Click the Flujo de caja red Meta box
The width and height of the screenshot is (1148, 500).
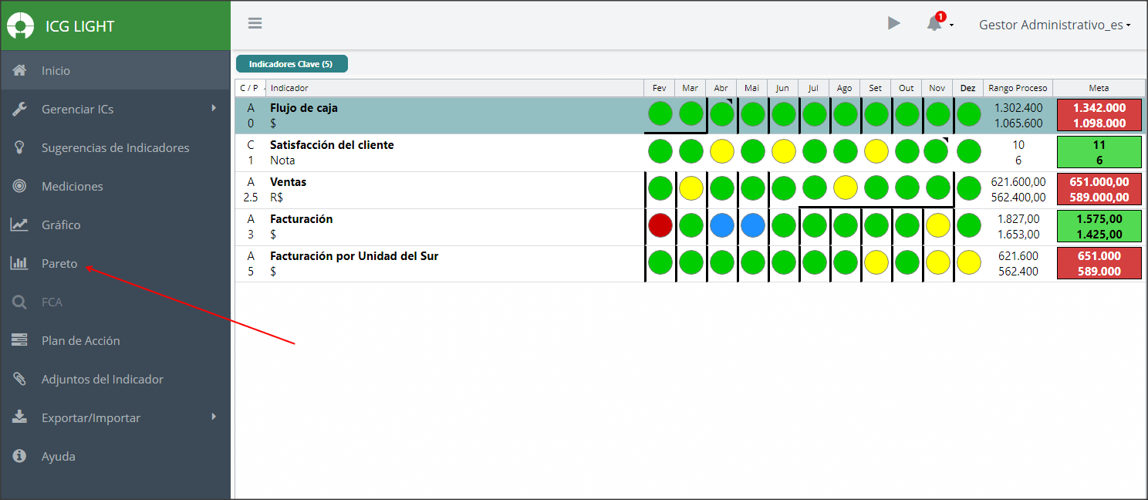pyautogui.click(x=1099, y=116)
